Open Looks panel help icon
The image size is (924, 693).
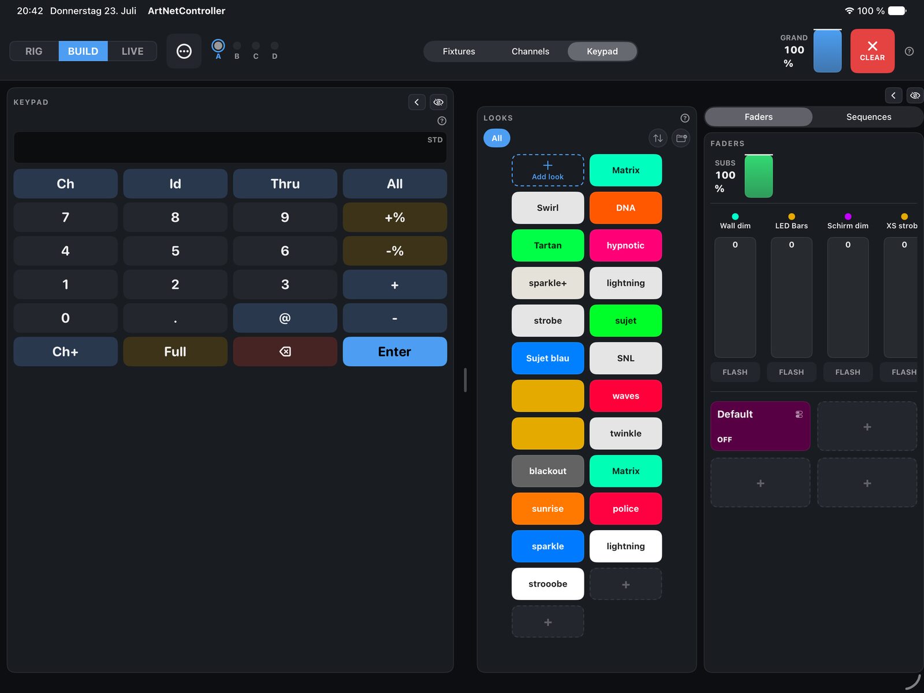coord(685,118)
